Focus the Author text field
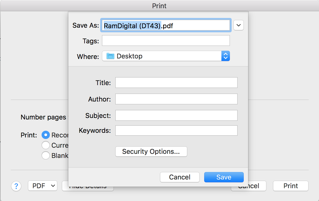The image size is (319, 201). coord(176,99)
